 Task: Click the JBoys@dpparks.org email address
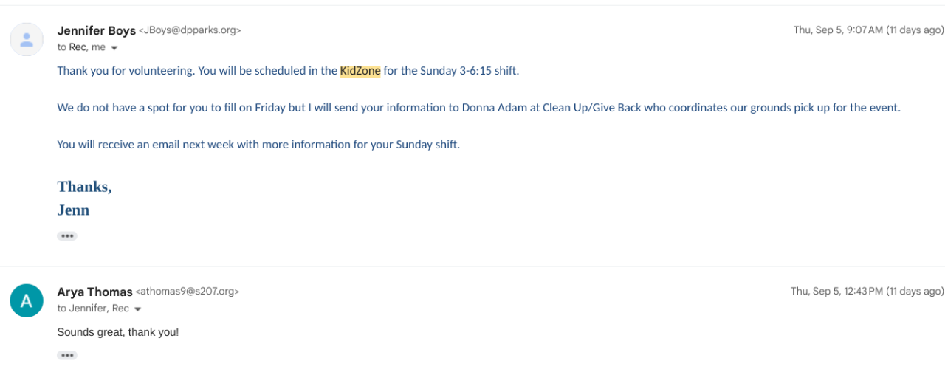[190, 31]
